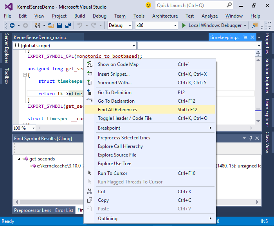Image resolution: width=274 pixels, height=226 pixels.
Task: Open the (global scope) dropdown
Action: [x=134, y=46]
